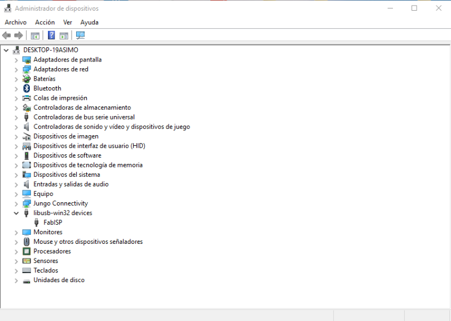Select the FabISP device entry
The image size is (451, 321).
tap(52, 222)
